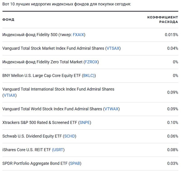Click the 0.04% expense ratio value
Screen dimensions: 181x175
coord(172,48)
